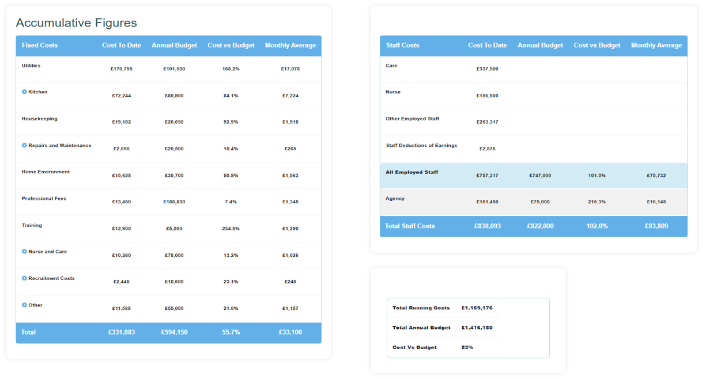
Task: Click the Total Annual Budget summary row
Action: [421, 328]
